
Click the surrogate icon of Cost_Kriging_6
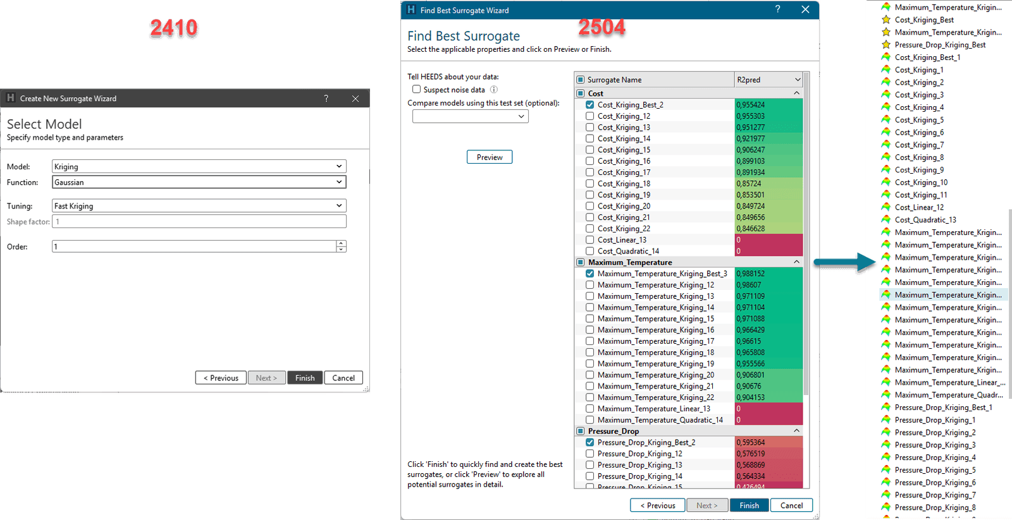[x=886, y=132]
